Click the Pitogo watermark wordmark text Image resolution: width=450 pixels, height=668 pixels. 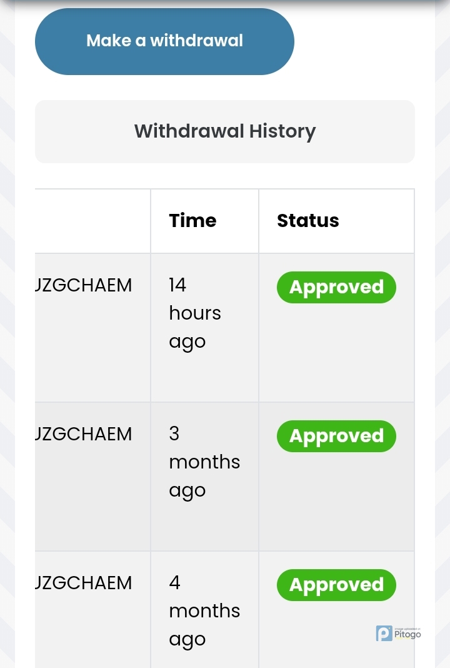coord(407,634)
